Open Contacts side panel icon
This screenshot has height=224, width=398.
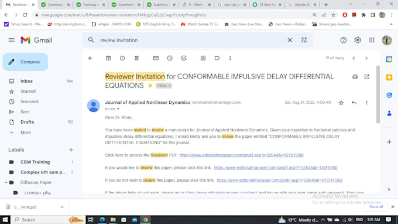coord(389,113)
